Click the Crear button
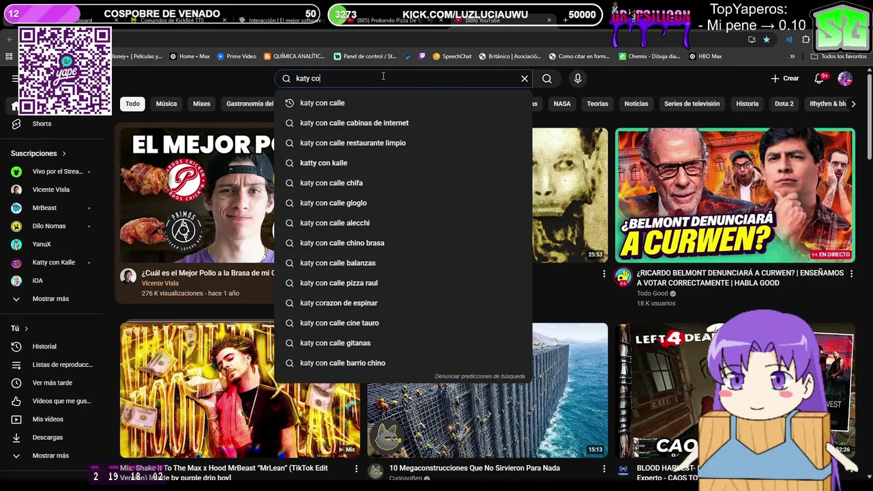The height and width of the screenshot is (491, 873). pyautogui.click(x=785, y=78)
